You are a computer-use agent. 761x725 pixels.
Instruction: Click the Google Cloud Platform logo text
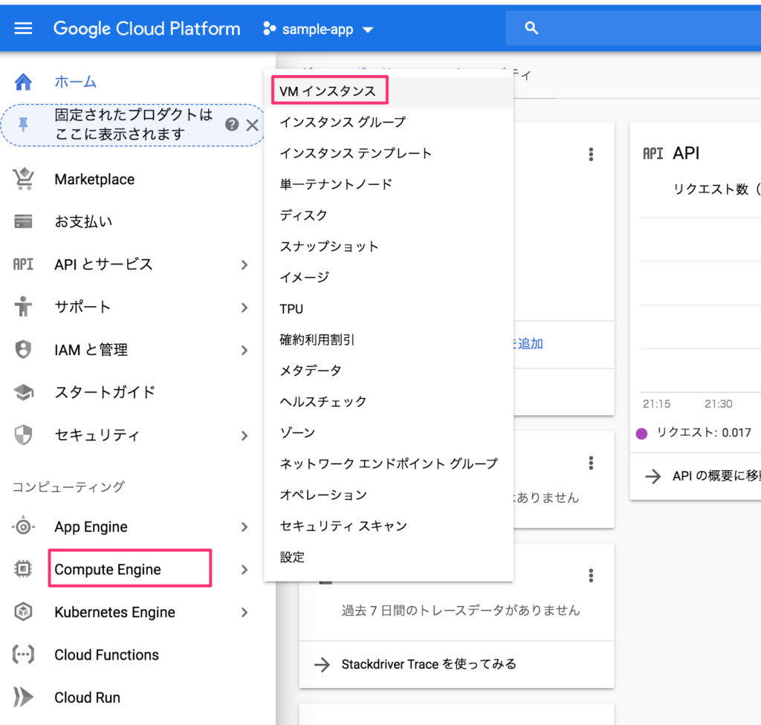click(x=146, y=29)
